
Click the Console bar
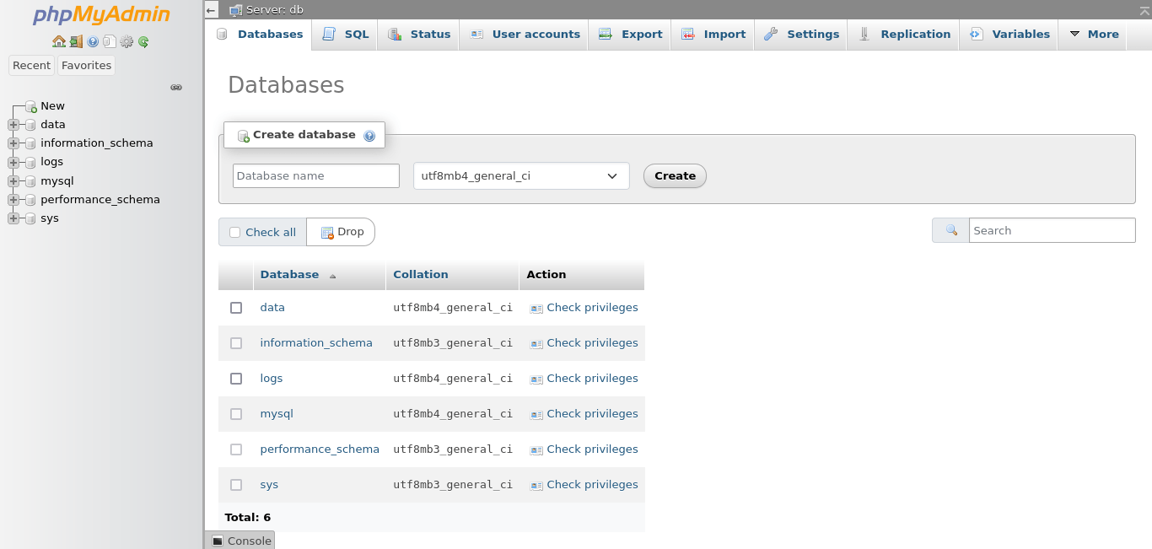pyautogui.click(x=240, y=541)
